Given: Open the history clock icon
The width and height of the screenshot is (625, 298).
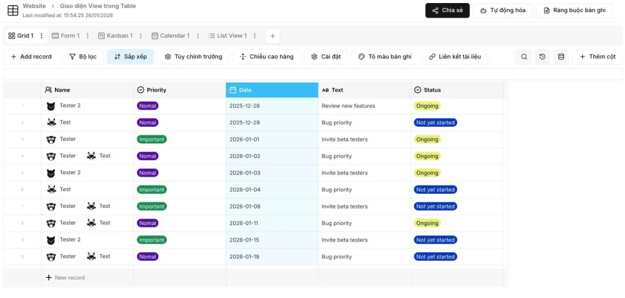Looking at the screenshot, I should tap(543, 57).
